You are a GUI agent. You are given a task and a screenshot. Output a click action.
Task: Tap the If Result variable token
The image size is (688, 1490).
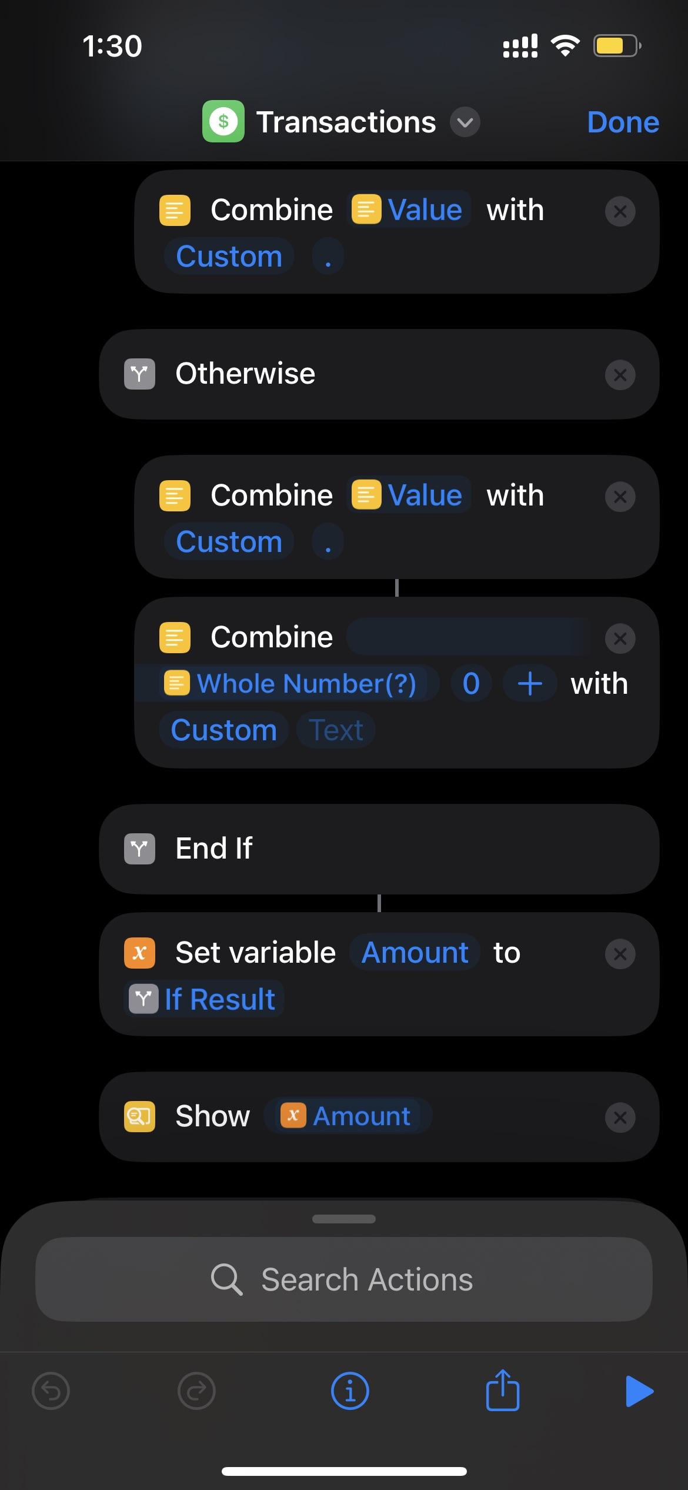click(203, 999)
